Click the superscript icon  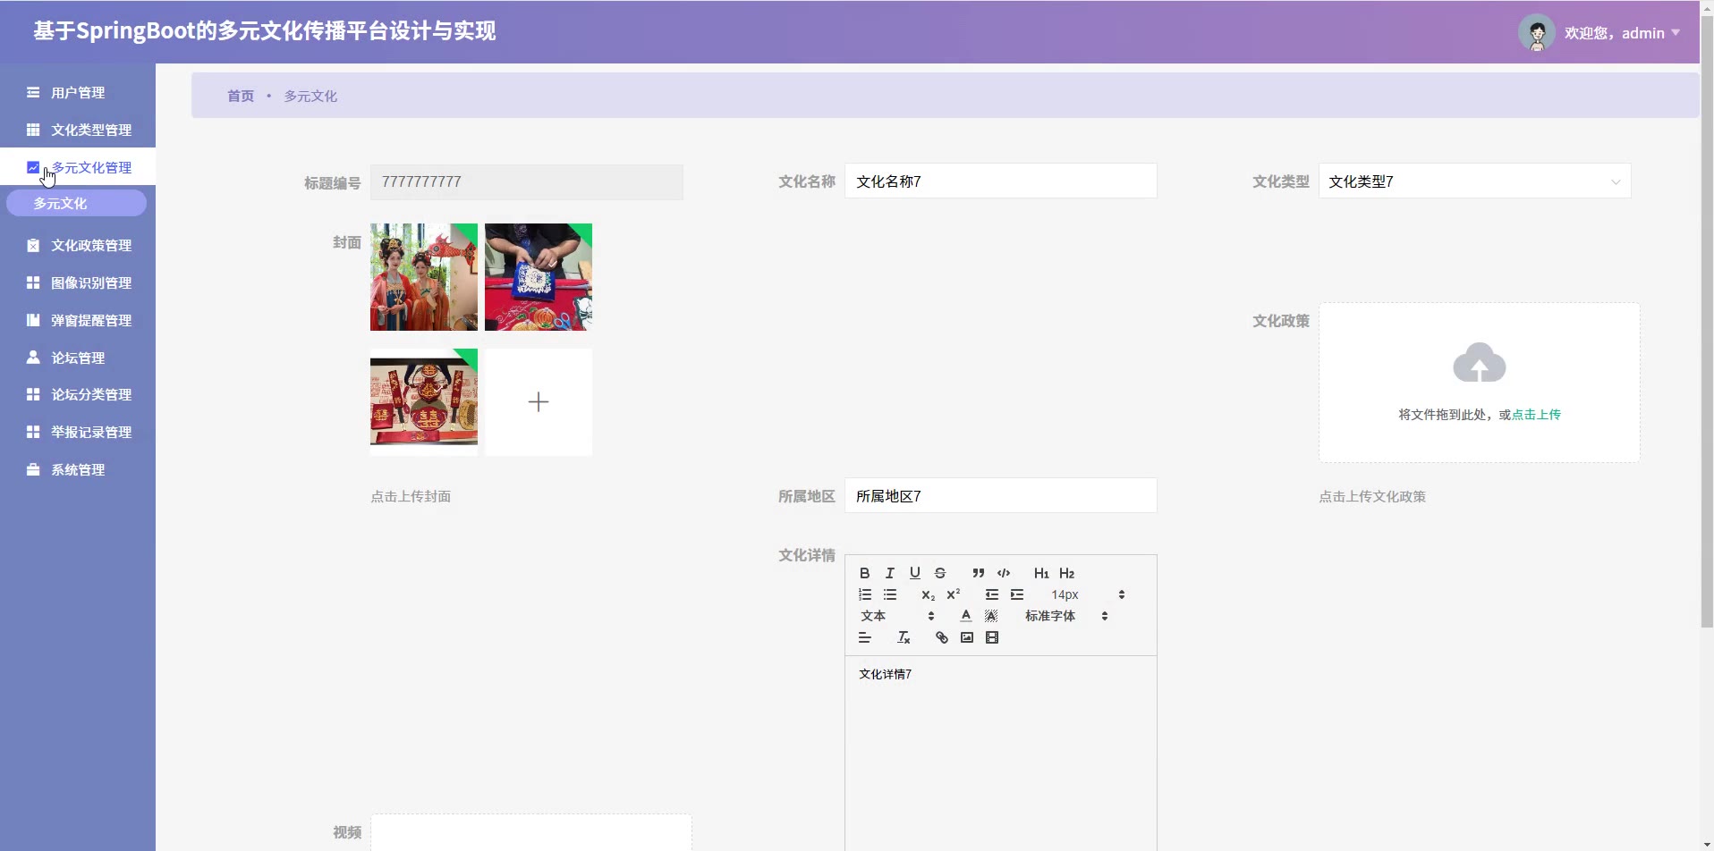954,594
